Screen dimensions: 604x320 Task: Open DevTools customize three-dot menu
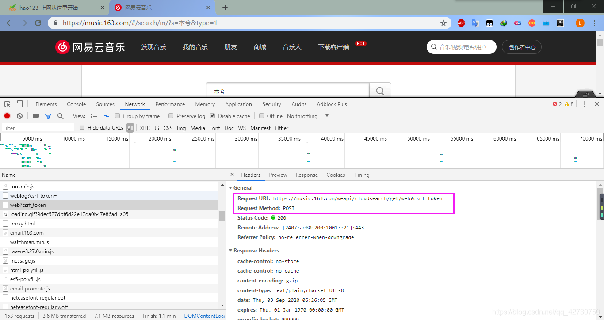(585, 104)
